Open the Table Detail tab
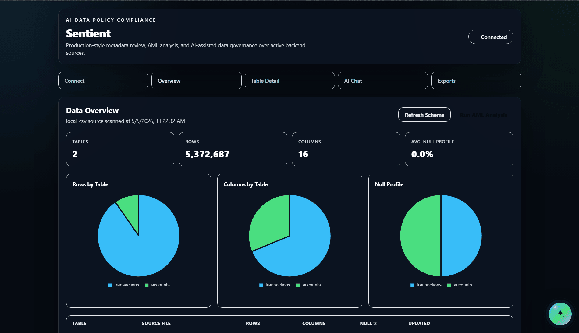This screenshot has width=579, height=333. click(x=290, y=81)
